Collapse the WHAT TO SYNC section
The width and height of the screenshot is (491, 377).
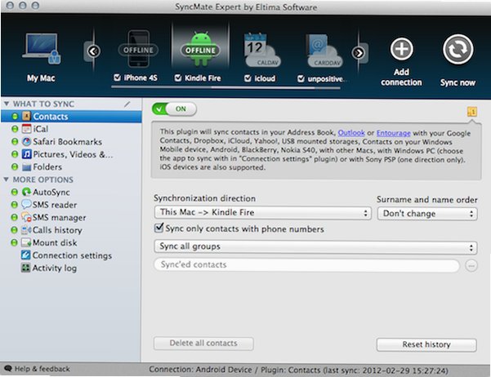[x=7, y=104]
